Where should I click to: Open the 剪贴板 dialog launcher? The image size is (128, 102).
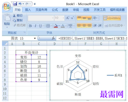point(24,32)
